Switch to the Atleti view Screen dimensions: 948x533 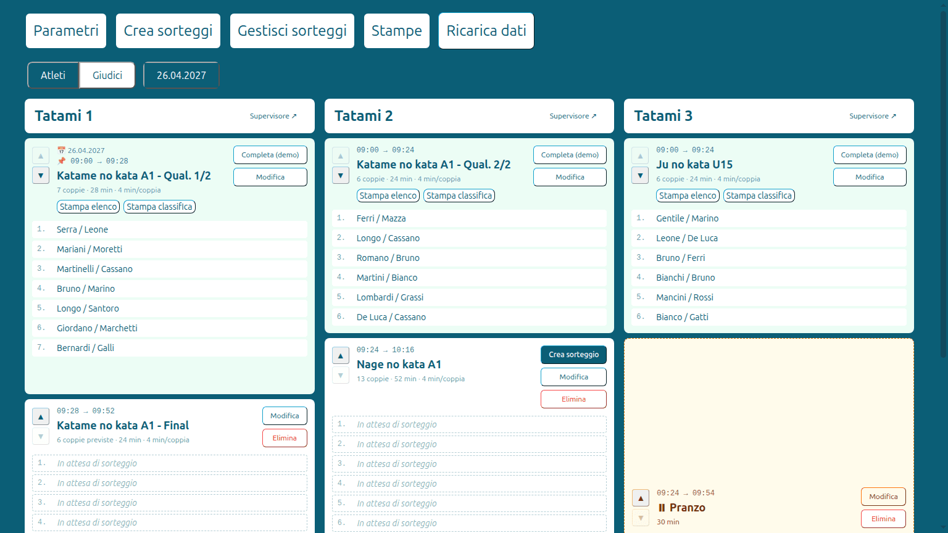coord(53,75)
